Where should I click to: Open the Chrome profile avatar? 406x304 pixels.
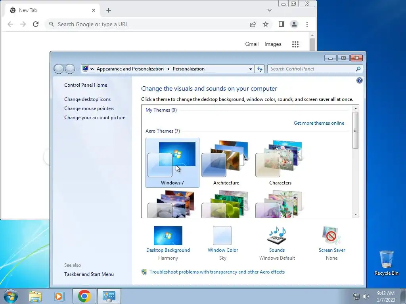pyautogui.click(x=294, y=24)
